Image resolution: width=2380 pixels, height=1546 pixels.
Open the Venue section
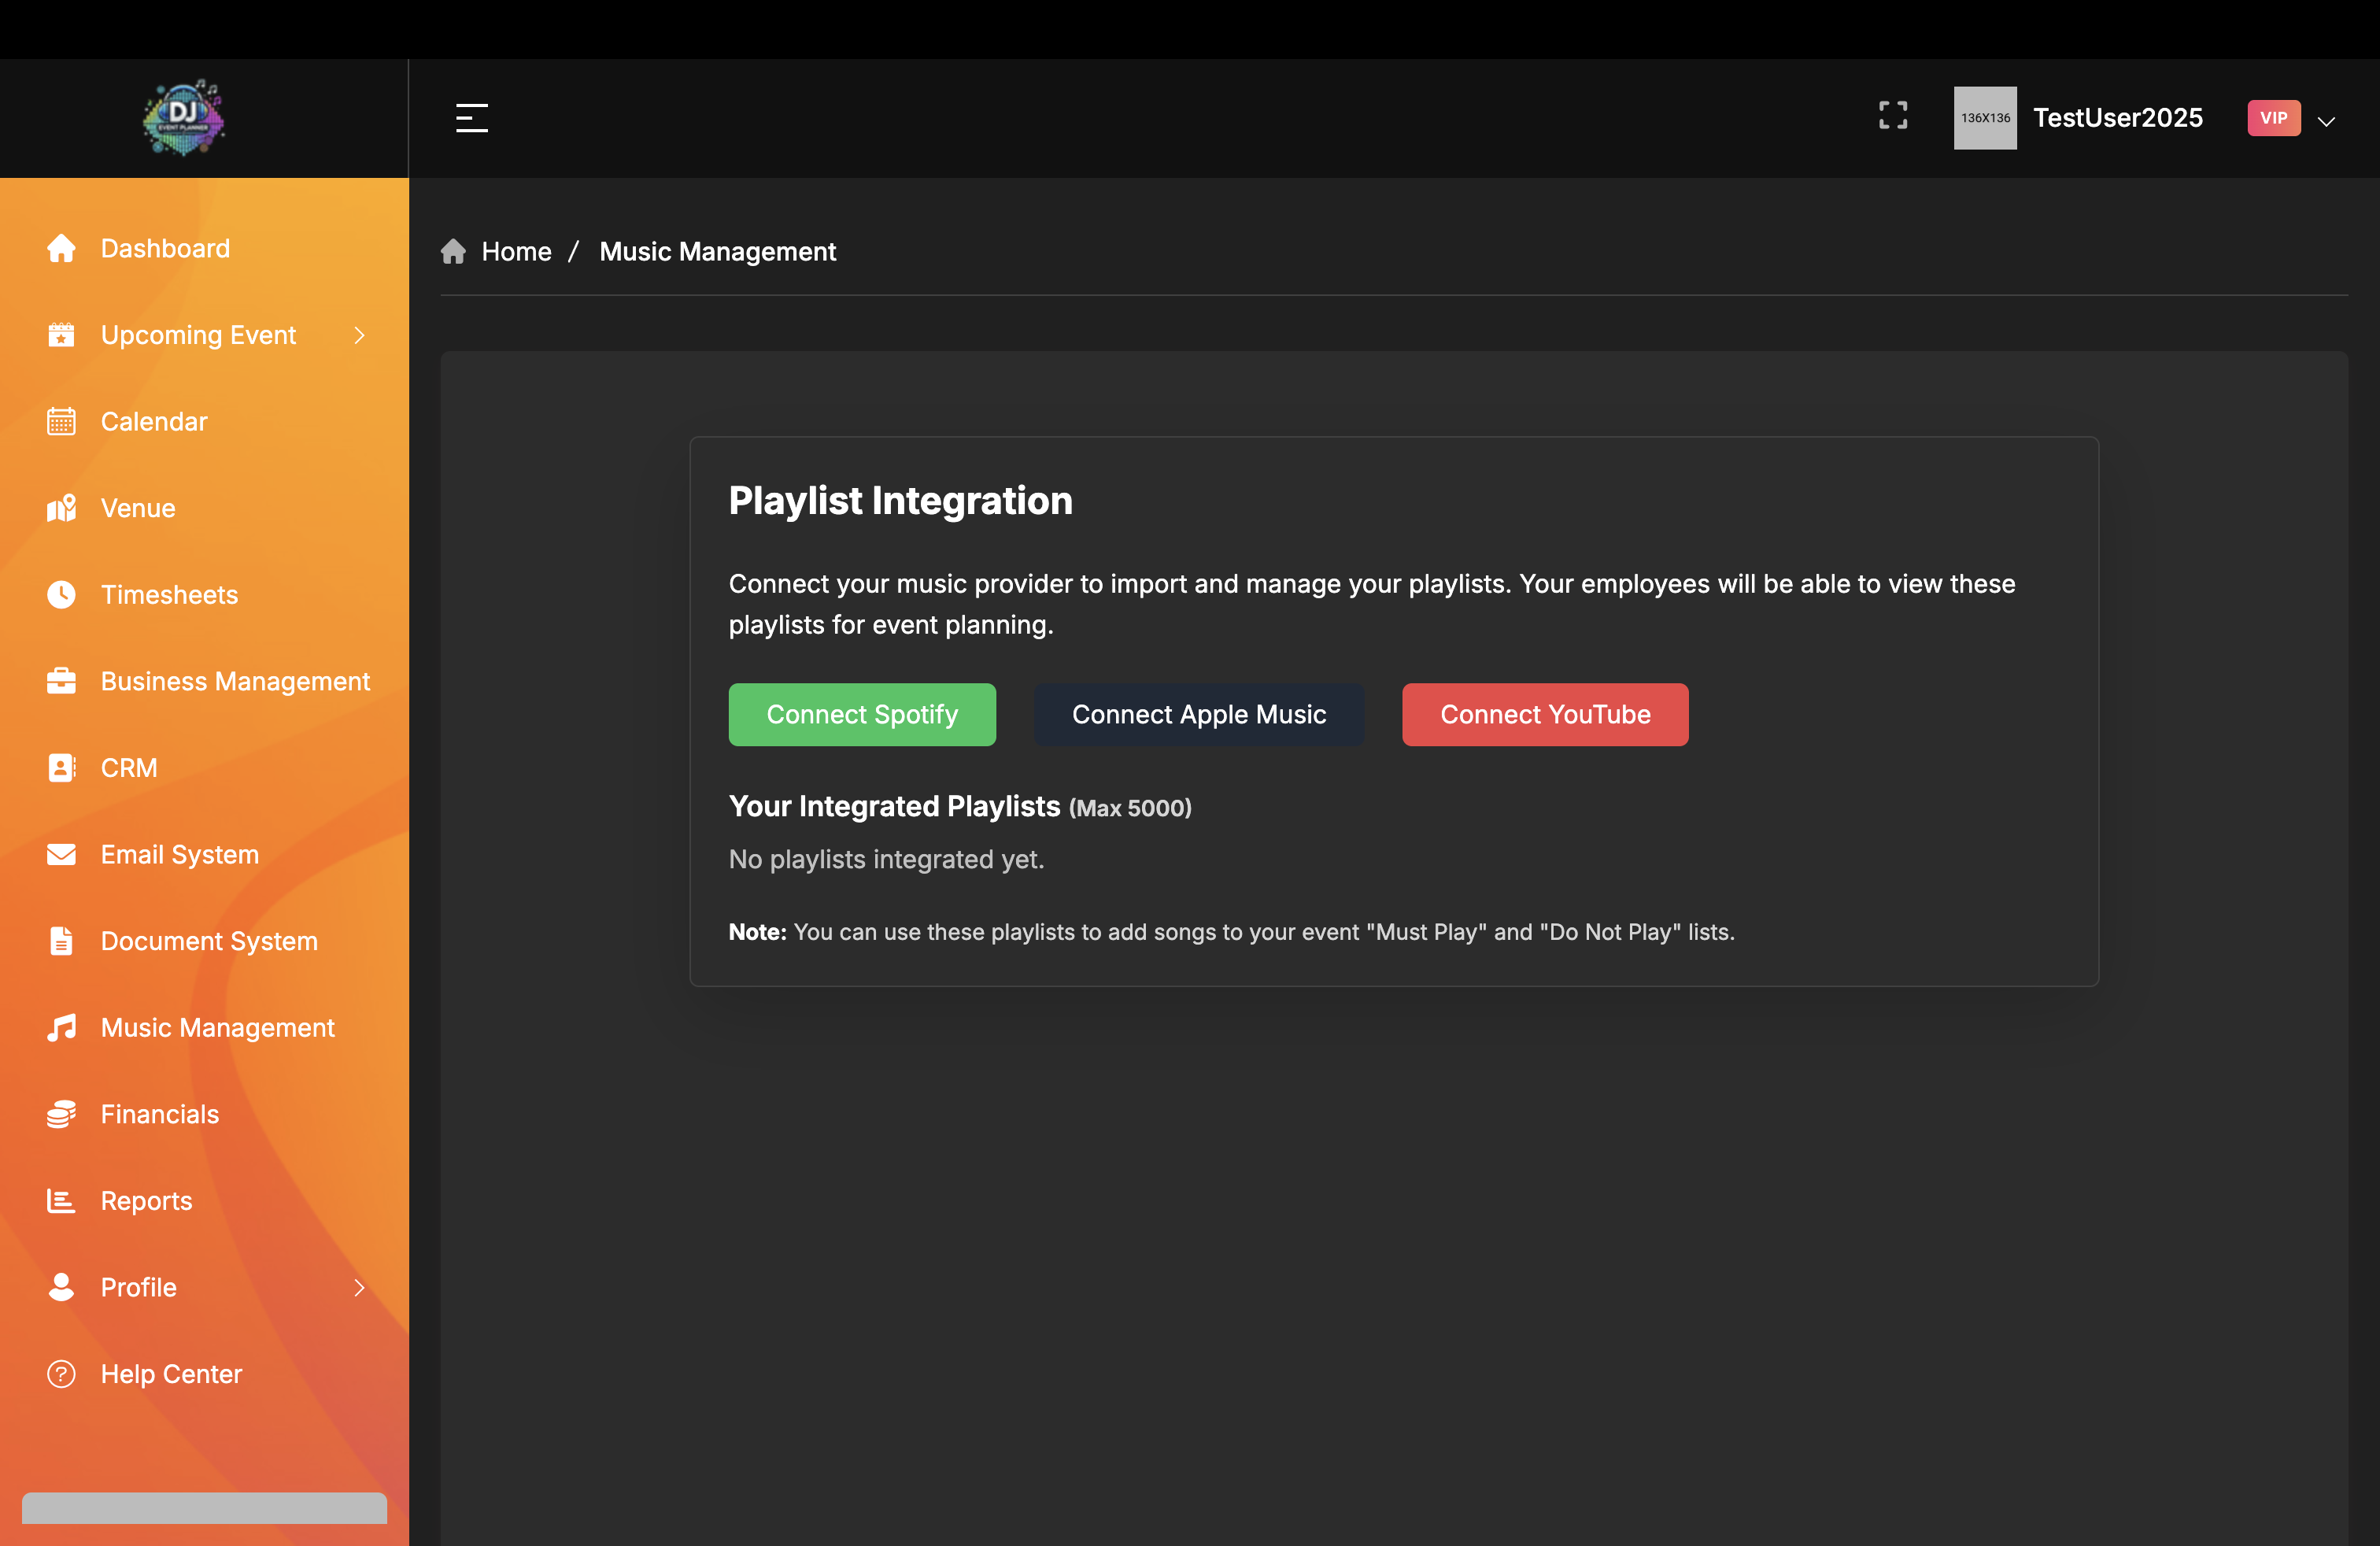(138, 508)
